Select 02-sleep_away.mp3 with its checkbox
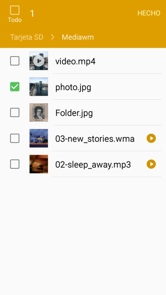The width and height of the screenshot is (166, 295). (x=15, y=164)
